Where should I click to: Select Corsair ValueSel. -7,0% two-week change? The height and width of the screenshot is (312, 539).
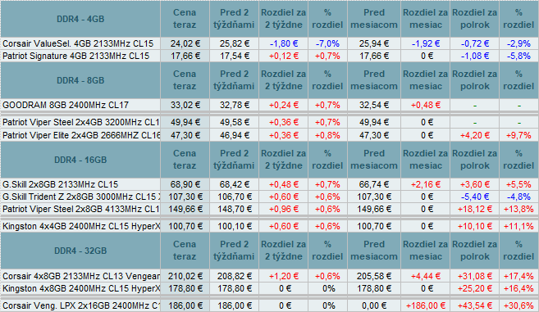pos(327,43)
